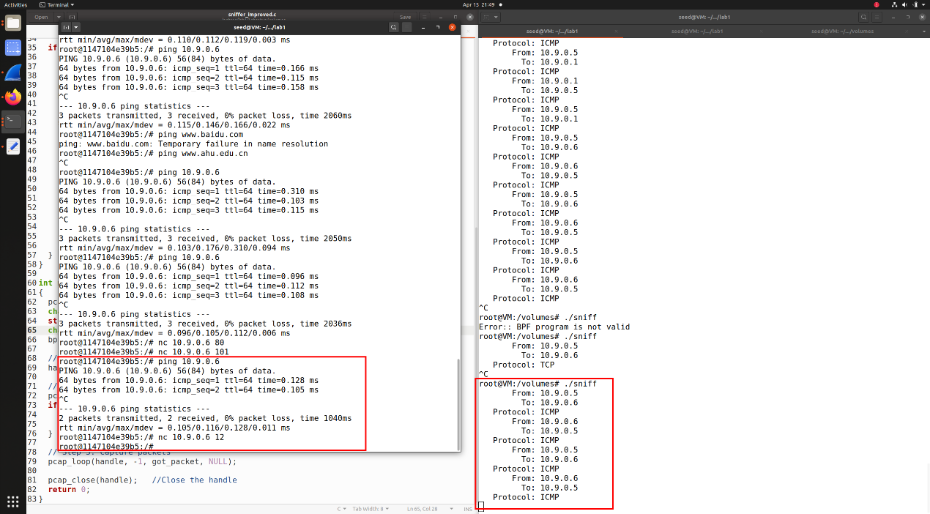The height and width of the screenshot is (514, 930).
Task: Click the new tab icon in floating terminal
Action: click(66, 27)
